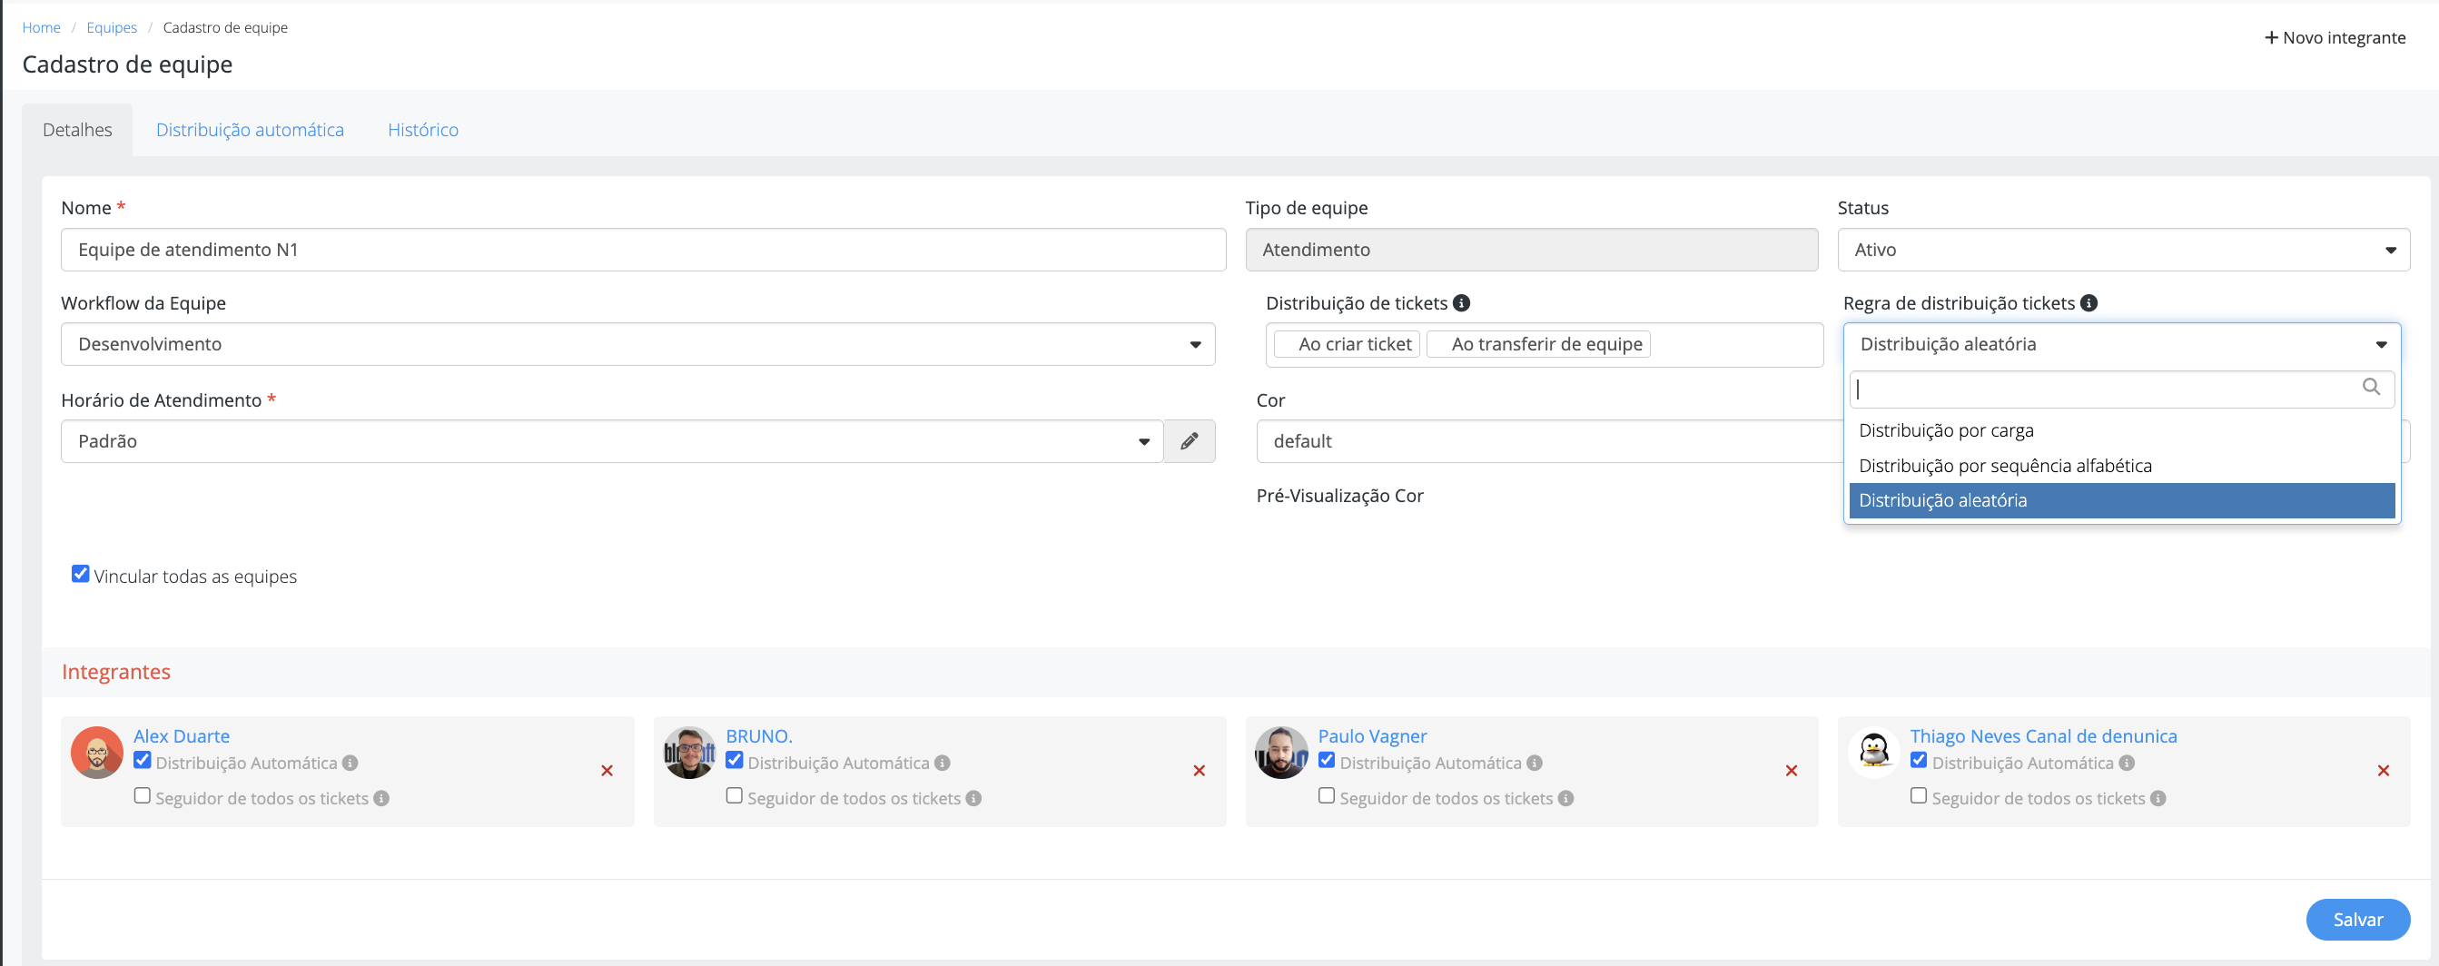Remove Thiago Neves with the red X

click(2383, 771)
